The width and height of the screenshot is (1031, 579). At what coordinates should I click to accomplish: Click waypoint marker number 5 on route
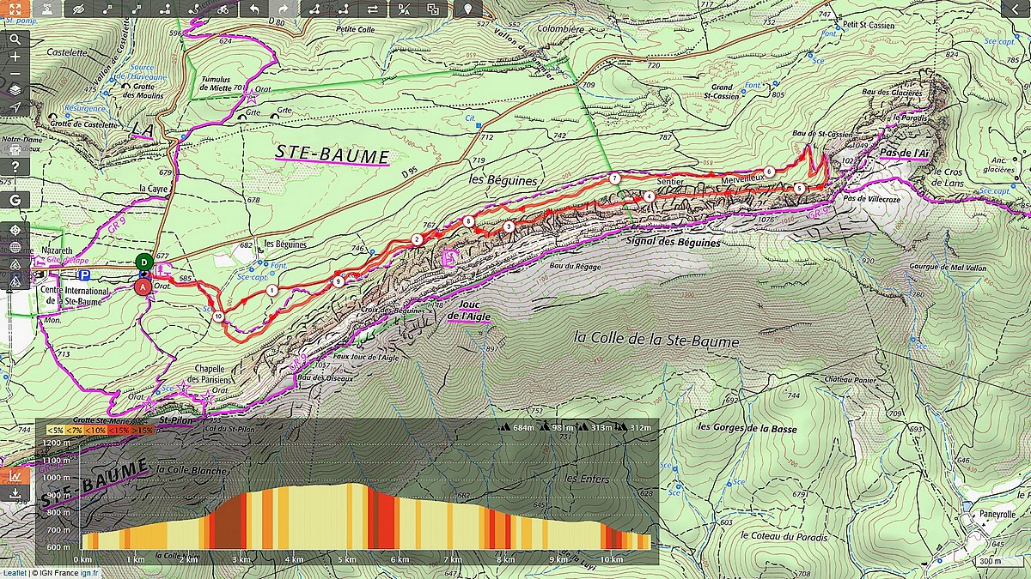point(799,188)
